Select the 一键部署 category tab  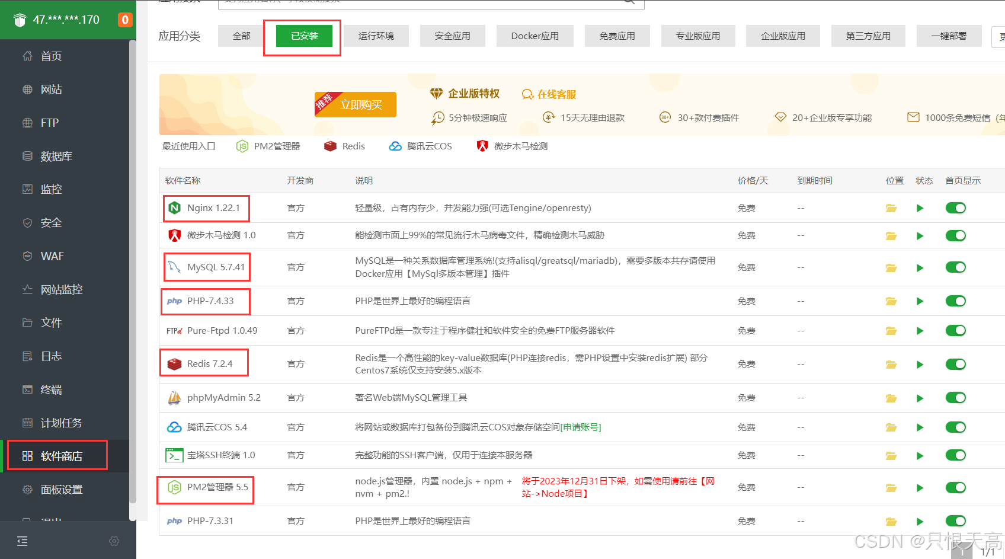(949, 36)
